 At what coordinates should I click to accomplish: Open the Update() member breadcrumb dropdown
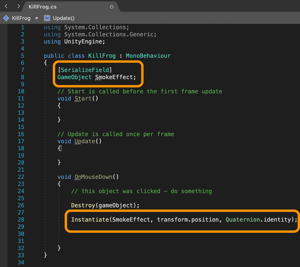63,18
